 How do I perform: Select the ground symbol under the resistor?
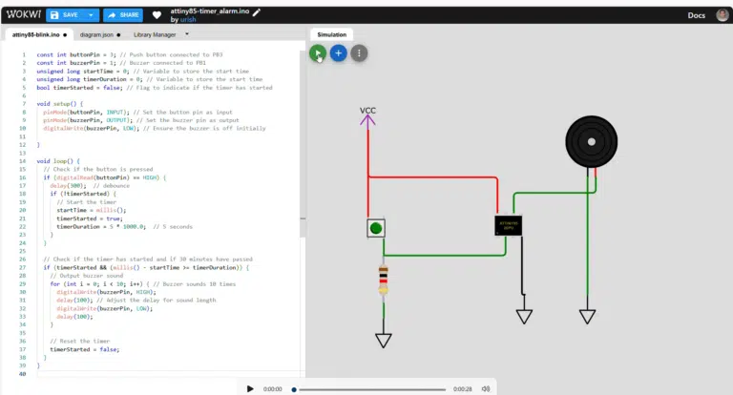tap(384, 340)
